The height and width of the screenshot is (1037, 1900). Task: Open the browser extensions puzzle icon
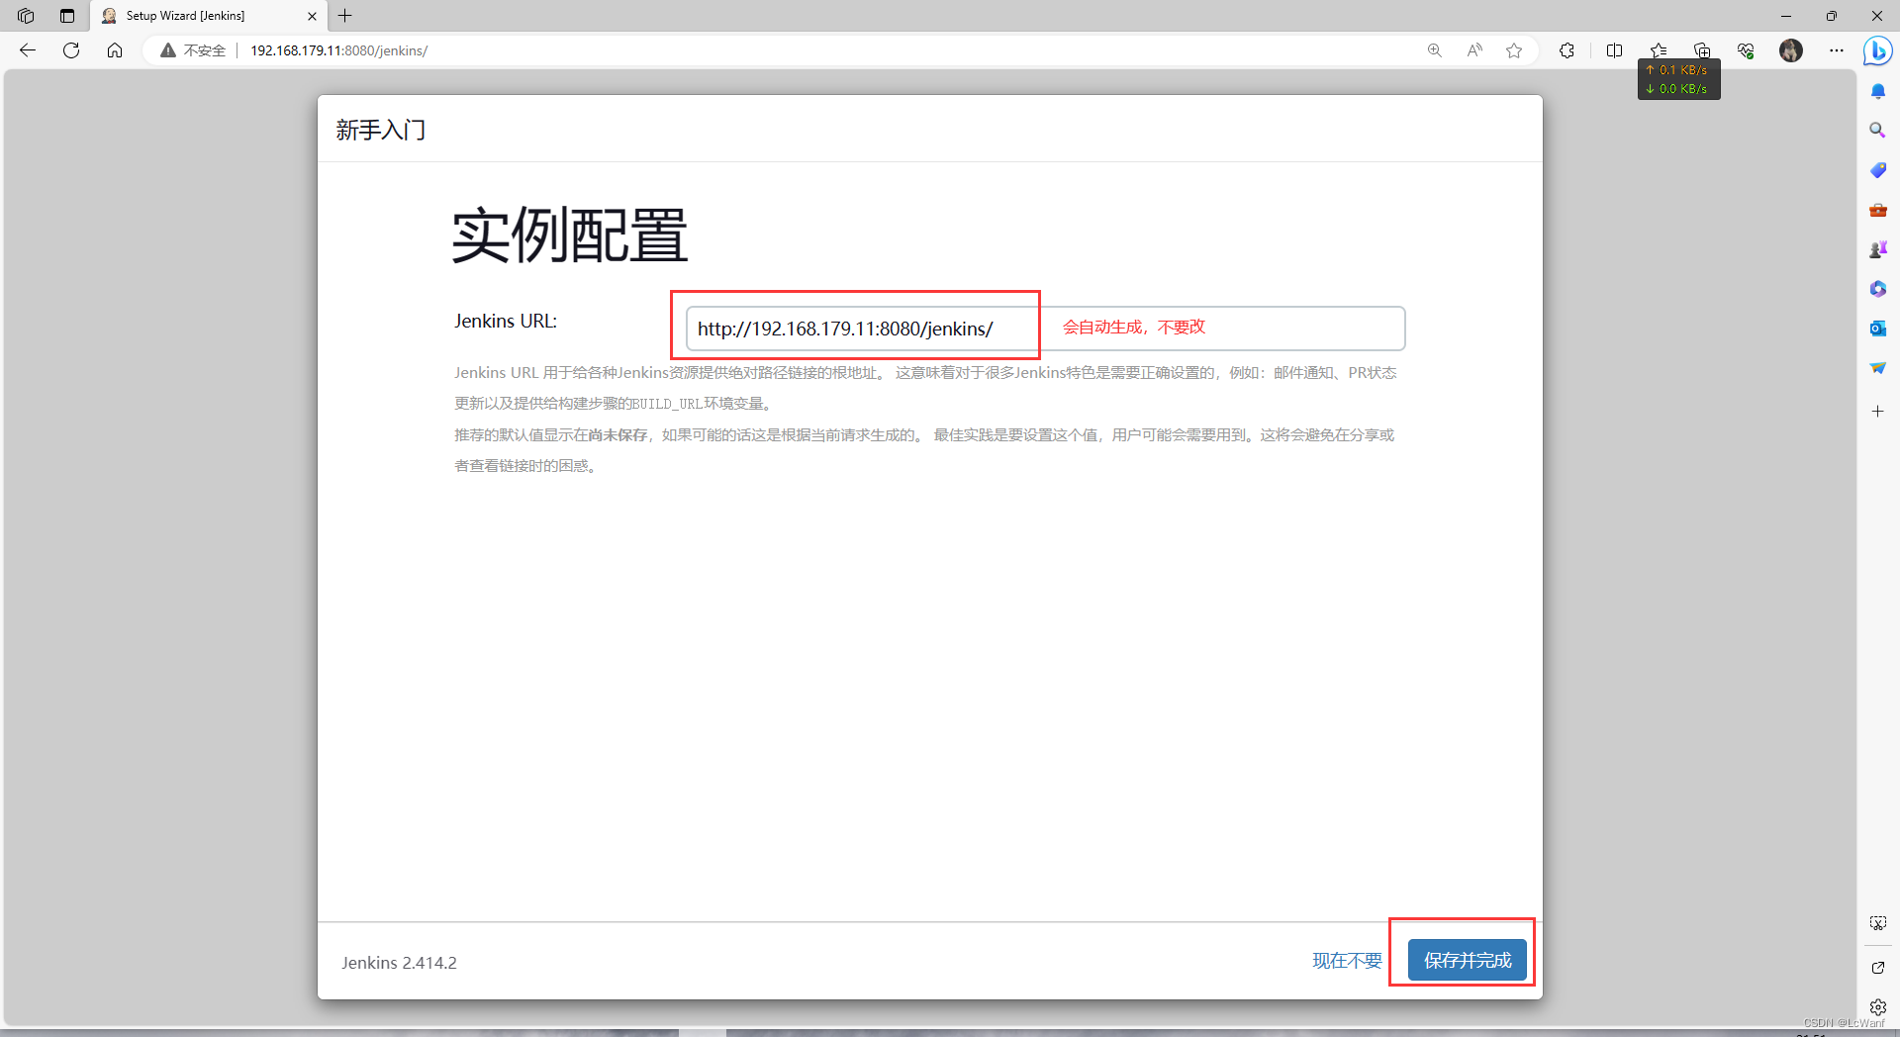1567,50
